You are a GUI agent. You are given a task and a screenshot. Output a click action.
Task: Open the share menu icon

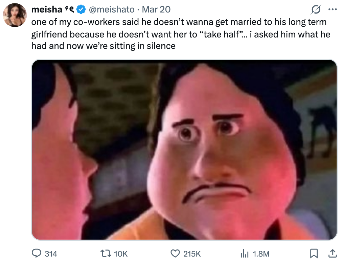[x=332, y=253]
